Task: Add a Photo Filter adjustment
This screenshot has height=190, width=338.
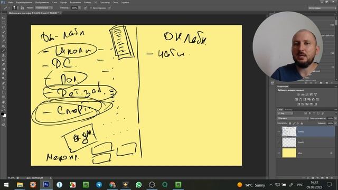Action: pyautogui.click(x=309, y=99)
